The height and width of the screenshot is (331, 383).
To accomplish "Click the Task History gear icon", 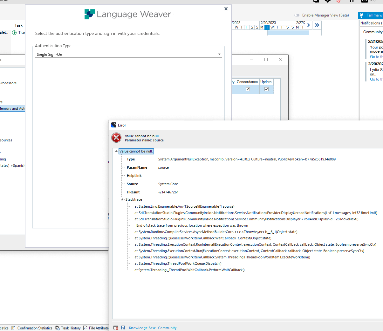I will (57, 328).
